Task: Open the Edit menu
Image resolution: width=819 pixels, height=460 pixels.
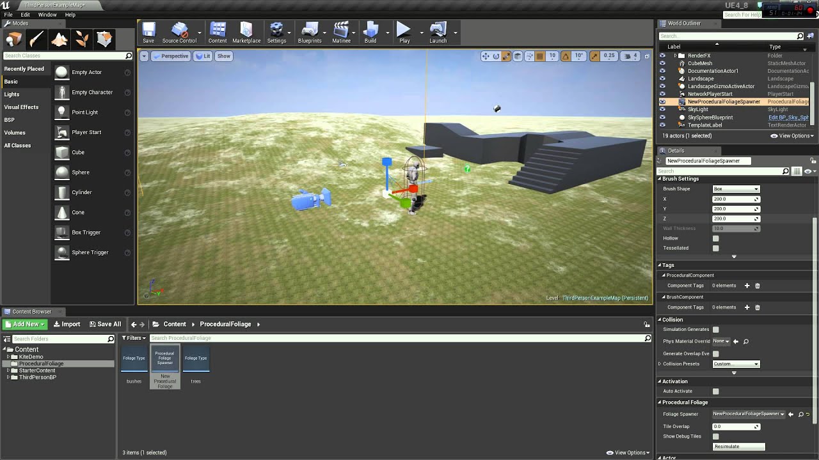Action: [25, 15]
